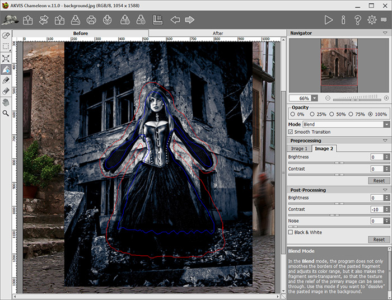Select the Eraser tool
This screenshot has width=392, height=300.
click(x=6, y=91)
